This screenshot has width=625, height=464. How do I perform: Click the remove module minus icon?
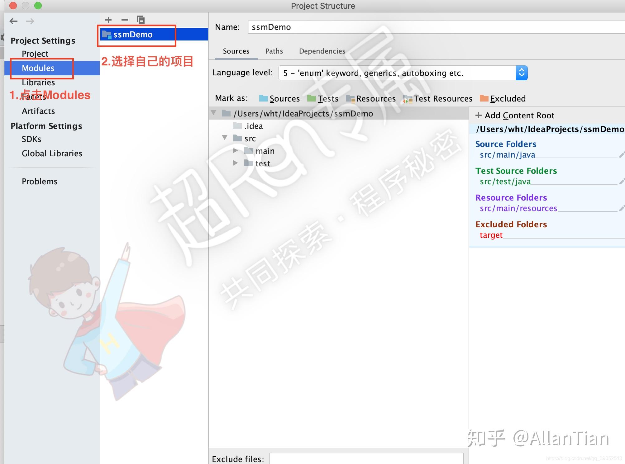coord(125,20)
